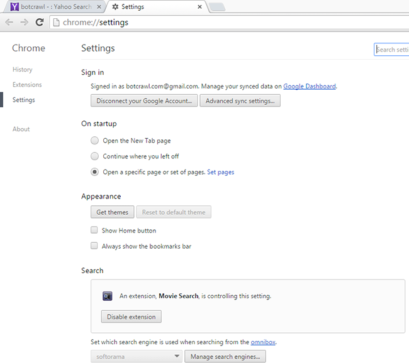This screenshot has width=409, height=363.
Task: Click Reset to default theme button
Action: [174, 212]
